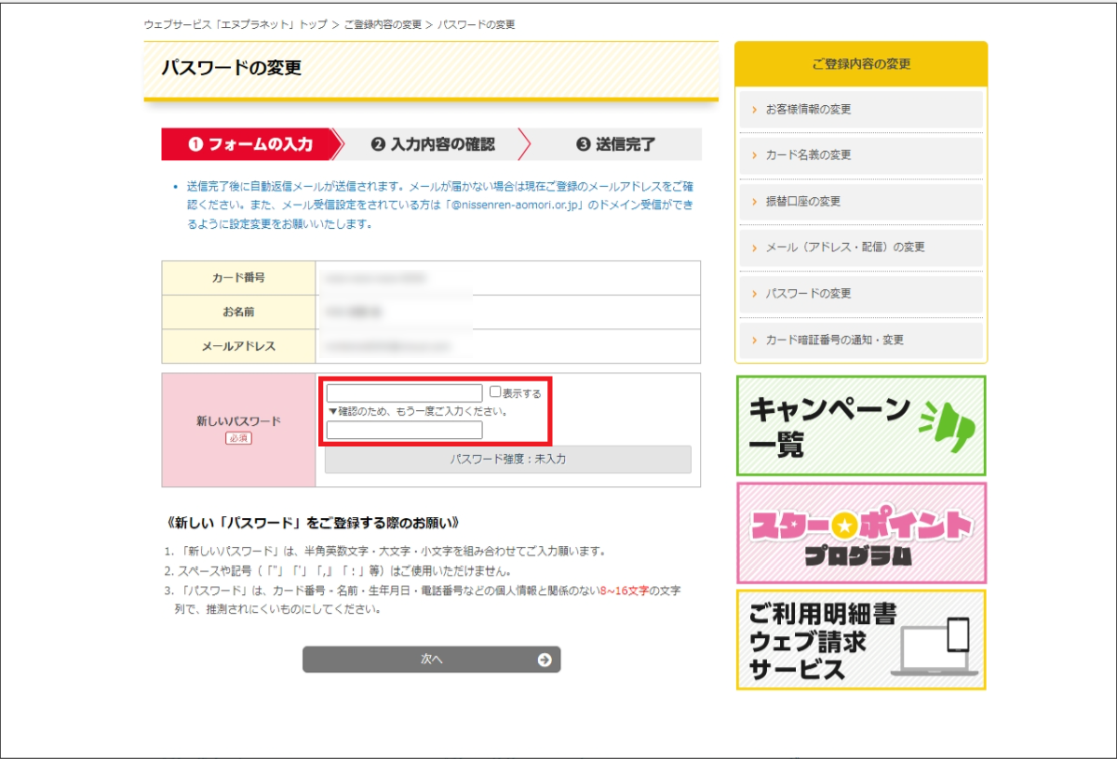This screenshot has height=759, width=1117.
Task: Click the laptop and phone icon on banner
Action: tap(934, 646)
